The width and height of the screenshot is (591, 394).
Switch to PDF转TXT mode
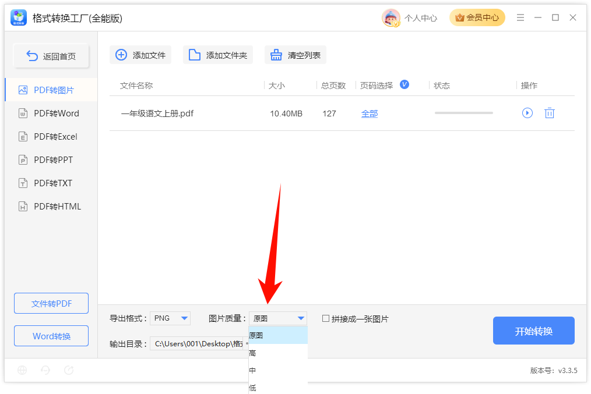point(51,183)
